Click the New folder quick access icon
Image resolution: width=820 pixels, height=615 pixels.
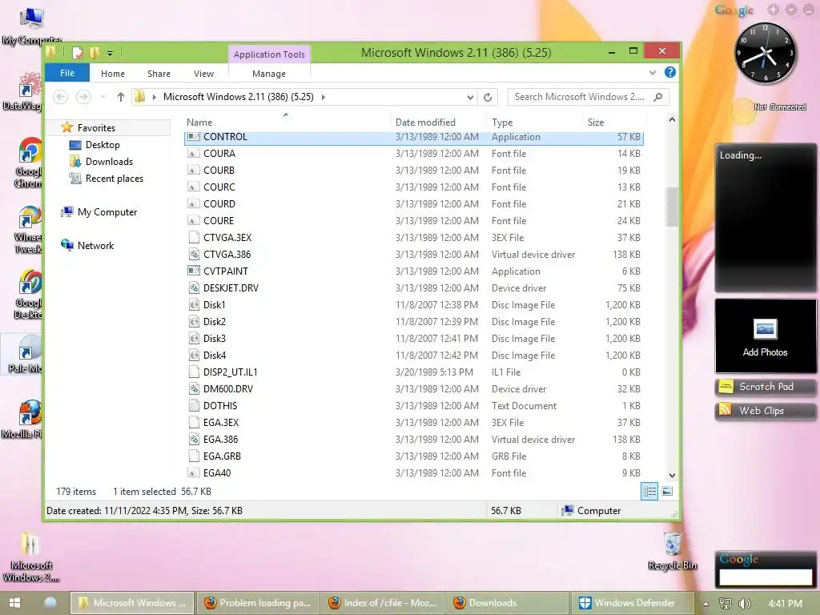[x=94, y=52]
